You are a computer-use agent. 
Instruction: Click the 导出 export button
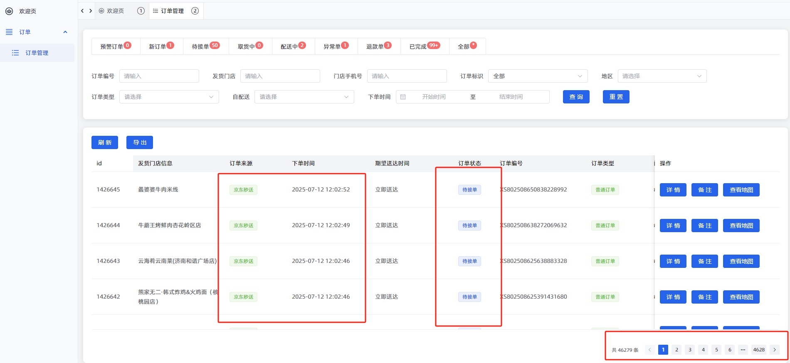(x=140, y=142)
